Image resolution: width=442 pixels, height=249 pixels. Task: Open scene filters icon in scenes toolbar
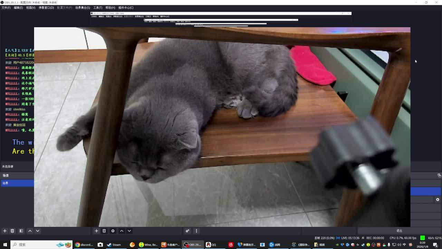pos(21,231)
